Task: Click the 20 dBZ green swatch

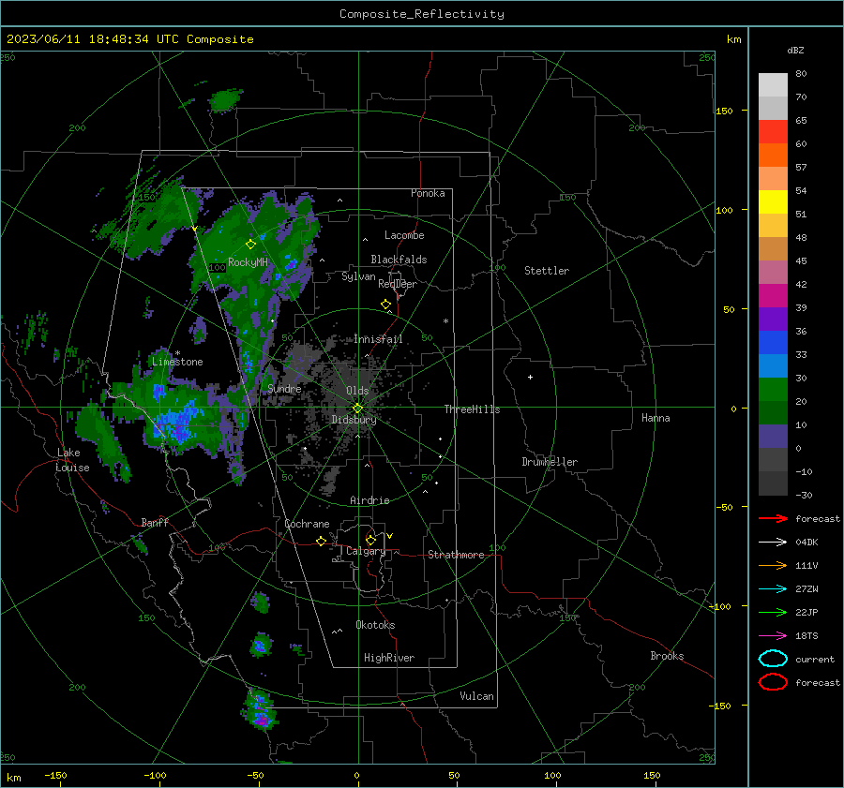Action: click(773, 389)
